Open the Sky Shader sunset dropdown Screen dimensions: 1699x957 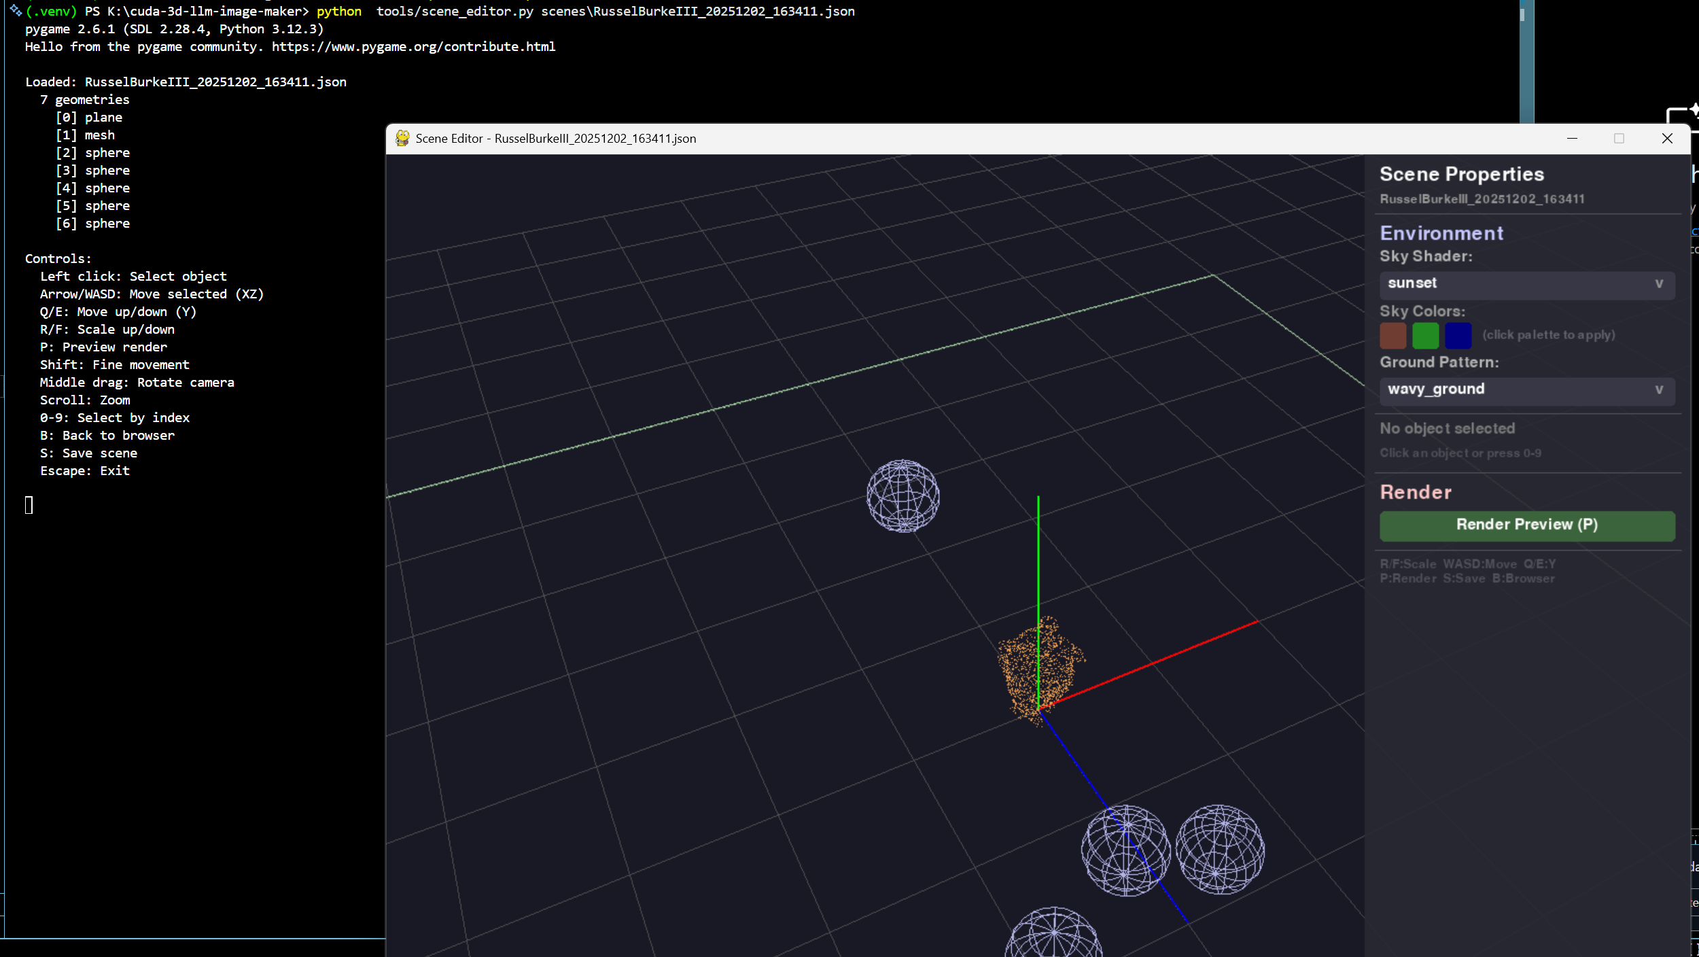[1526, 284]
